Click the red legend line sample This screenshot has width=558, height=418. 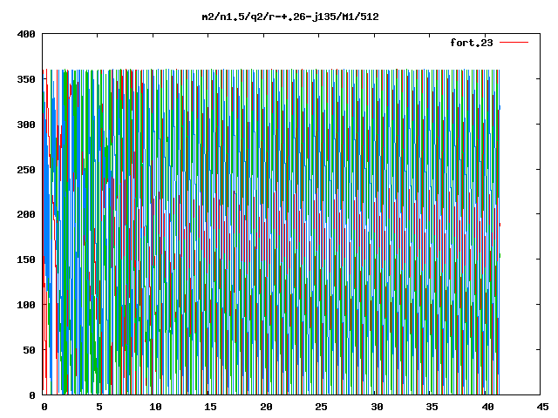(x=514, y=43)
